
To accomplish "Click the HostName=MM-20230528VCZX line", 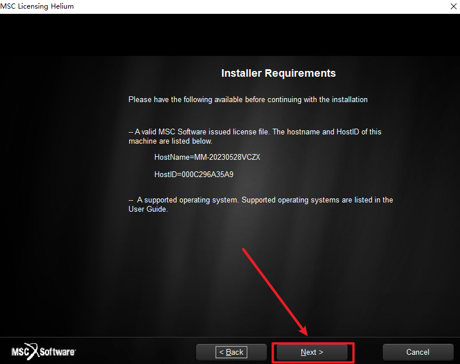I will [x=207, y=157].
